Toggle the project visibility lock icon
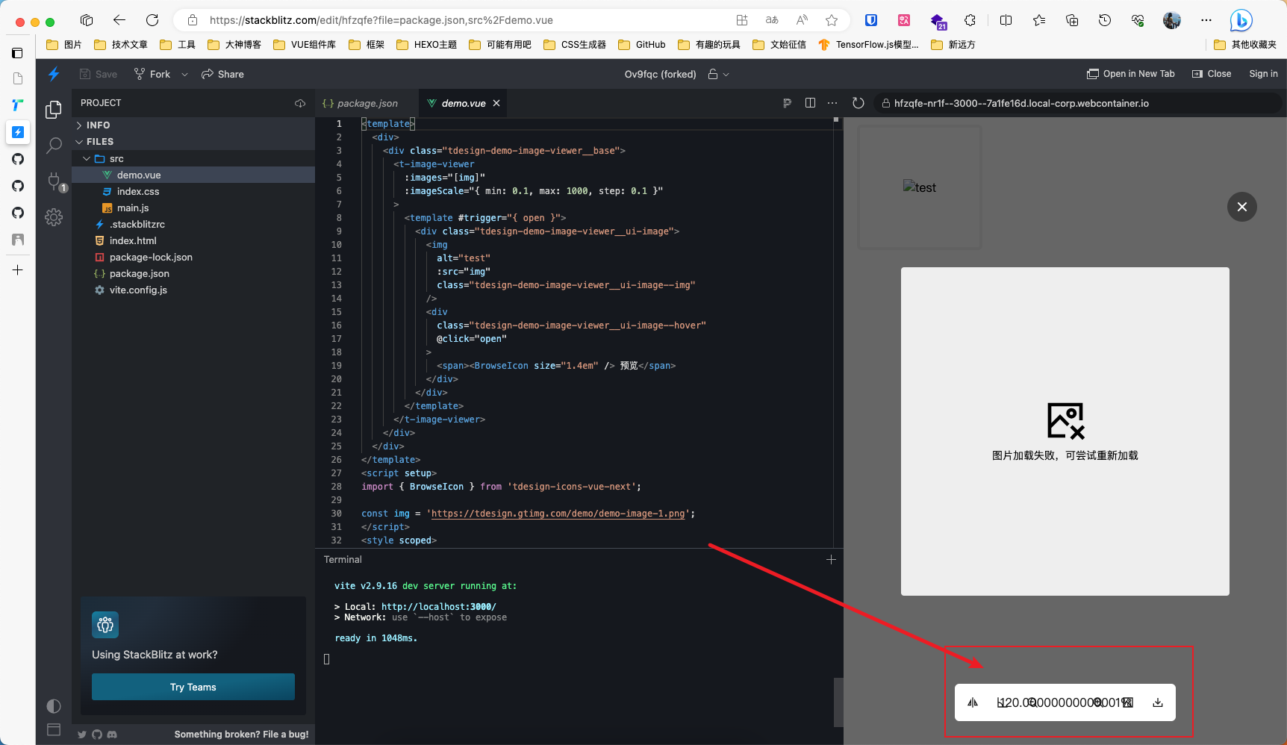1287x745 pixels. [x=714, y=74]
